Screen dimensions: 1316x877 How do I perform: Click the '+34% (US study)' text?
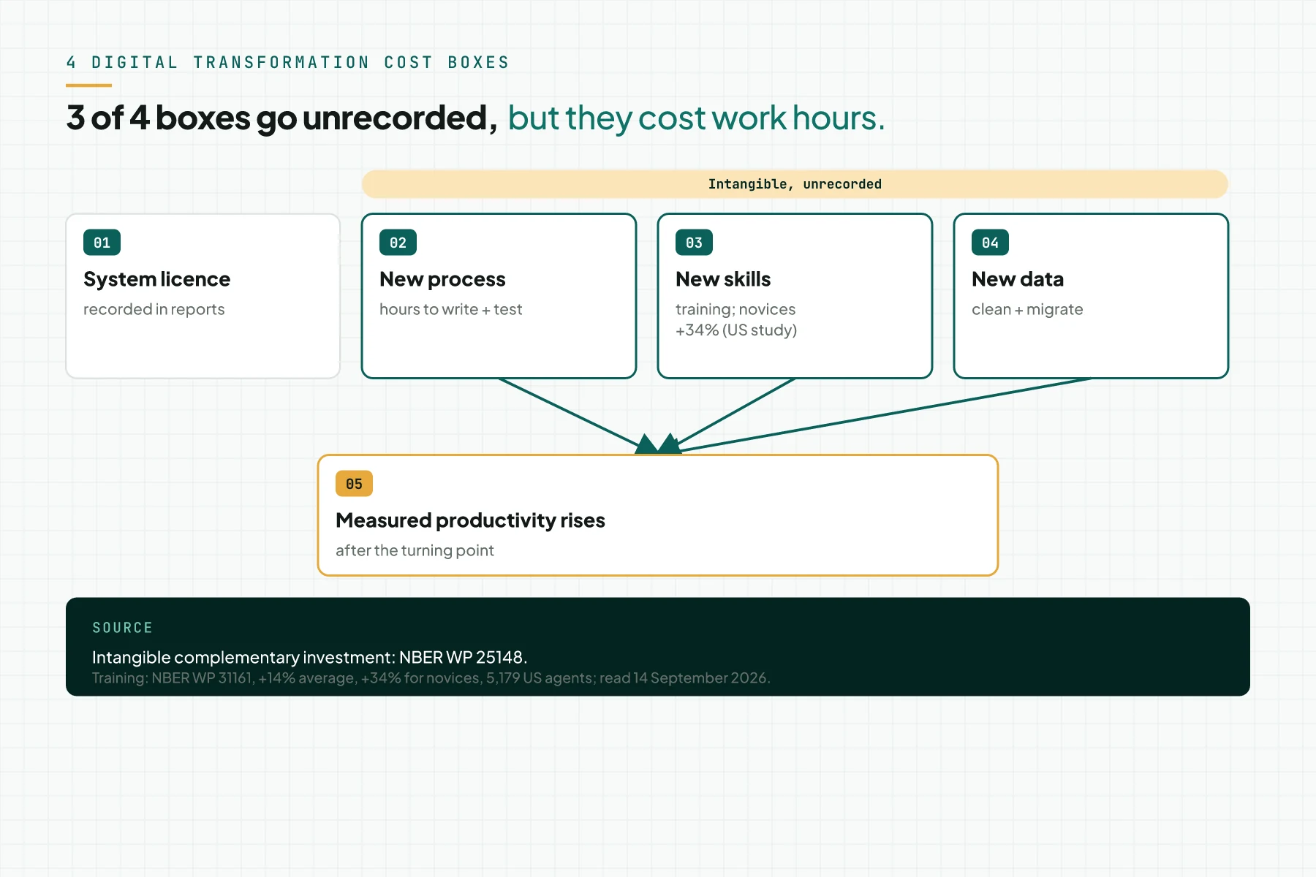tap(736, 330)
